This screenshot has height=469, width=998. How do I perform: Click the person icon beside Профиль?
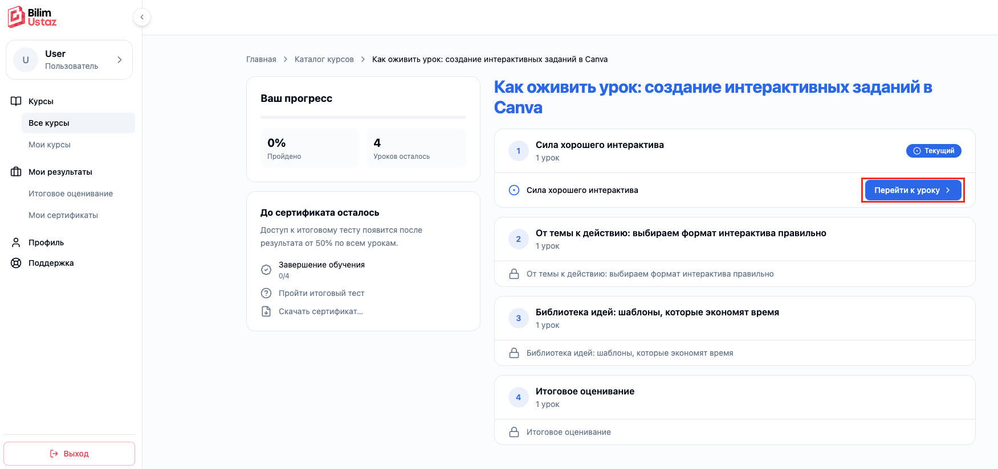[16, 242]
